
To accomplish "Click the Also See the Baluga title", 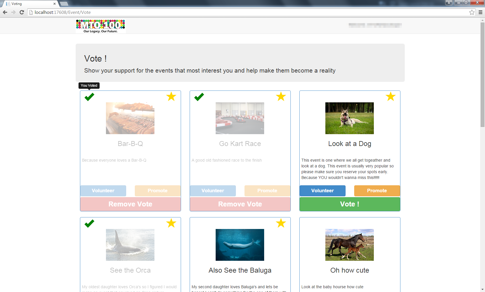I will 240,271.
